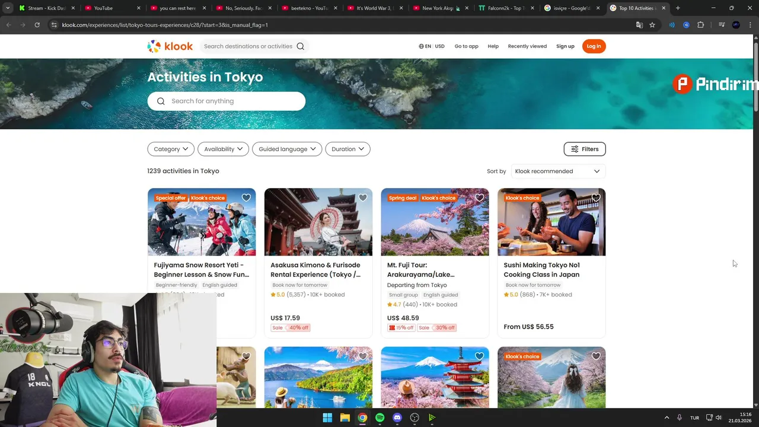Open the Chrome profile avatar
The width and height of the screenshot is (759, 427).
click(736, 25)
